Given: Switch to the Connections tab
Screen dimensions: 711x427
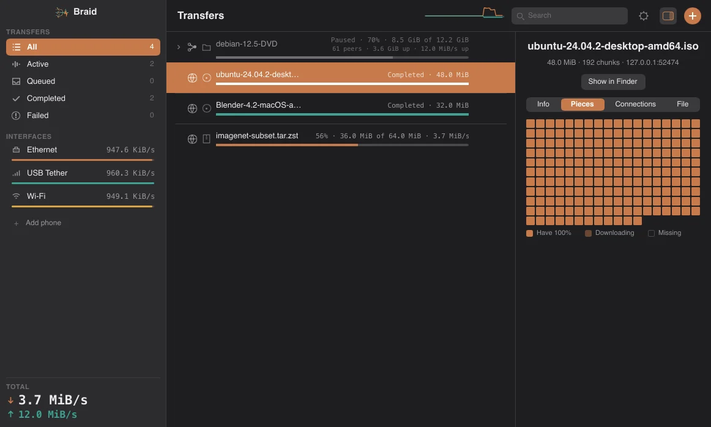Looking at the screenshot, I should click(635, 104).
